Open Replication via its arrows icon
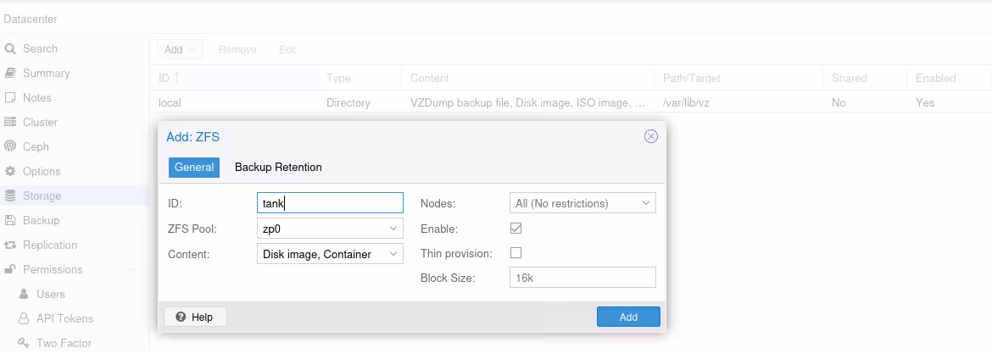The height and width of the screenshot is (353, 992). tap(10, 245)
